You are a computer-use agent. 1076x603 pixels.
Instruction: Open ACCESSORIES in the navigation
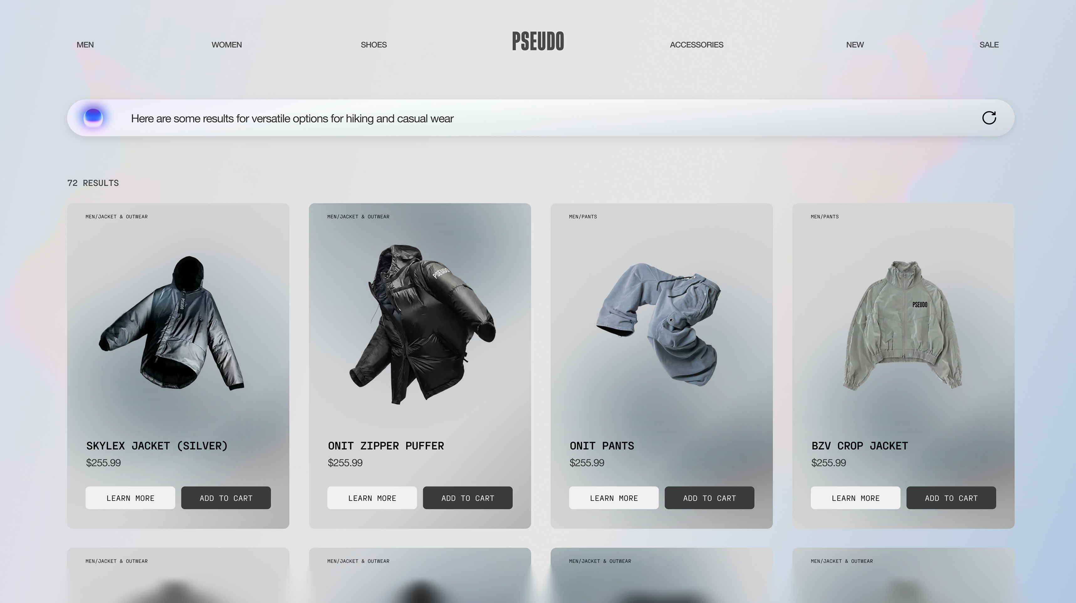[696, 45]
